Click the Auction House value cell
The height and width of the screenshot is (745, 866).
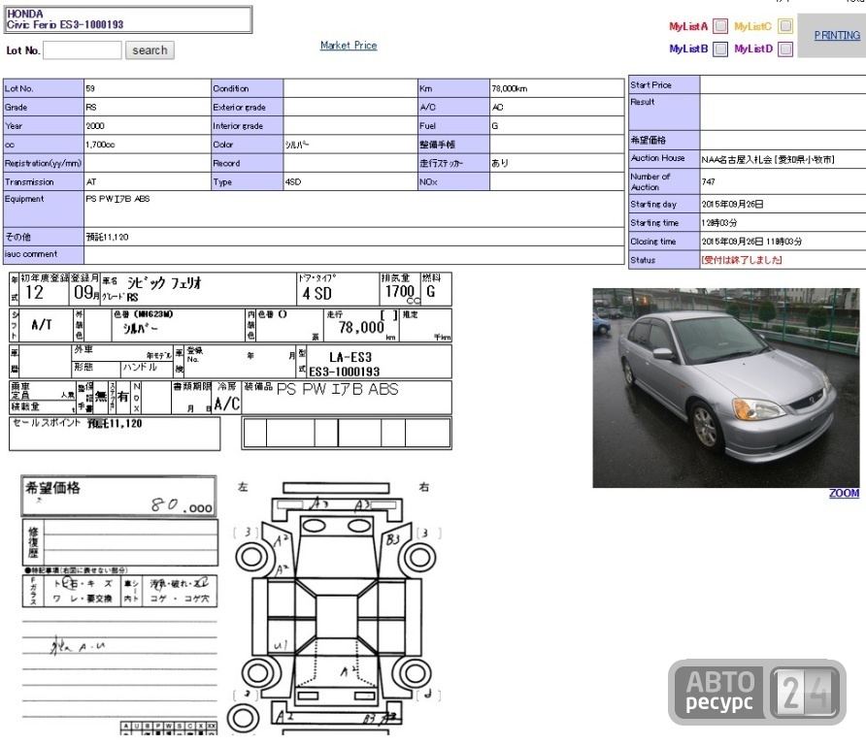(x=783, y=159)
